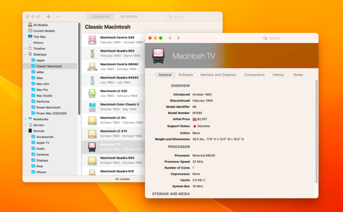Image resolution: width=343 pixels, height=212 pixels.
Task: Expand the Timeline group in sidebar
Action: coord(25,48)
